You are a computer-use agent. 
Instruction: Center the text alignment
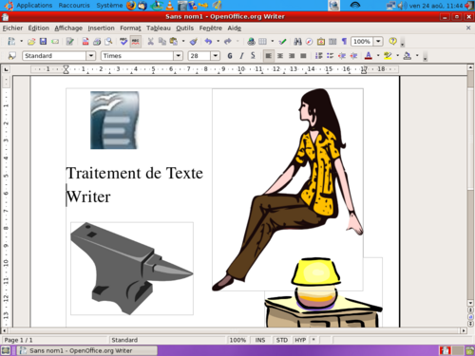point(280,56)
